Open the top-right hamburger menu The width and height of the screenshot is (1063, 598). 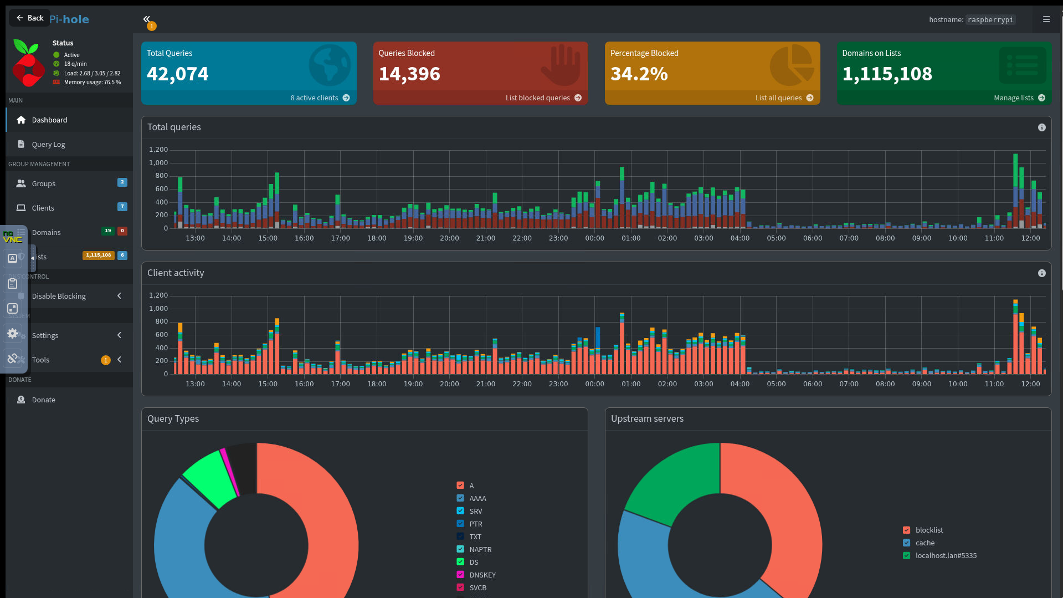coord(1046,19)
